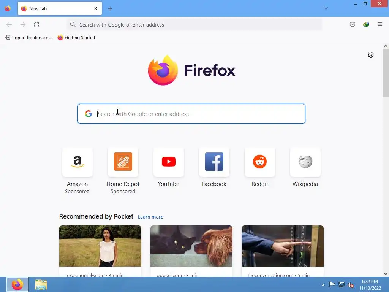Go back one page
Screen dimensions: 389x292
tap(9, 25)
